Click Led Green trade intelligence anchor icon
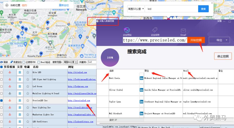 coord(10,87)
